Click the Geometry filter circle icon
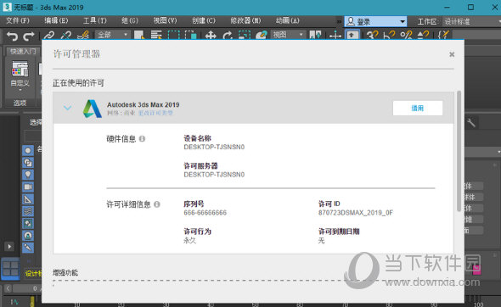The image size is (501, 307). (28, 150)
